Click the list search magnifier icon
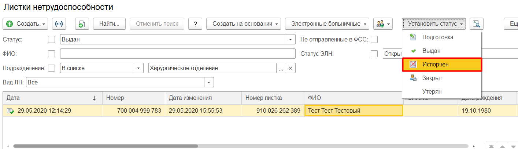 point(476,24)
